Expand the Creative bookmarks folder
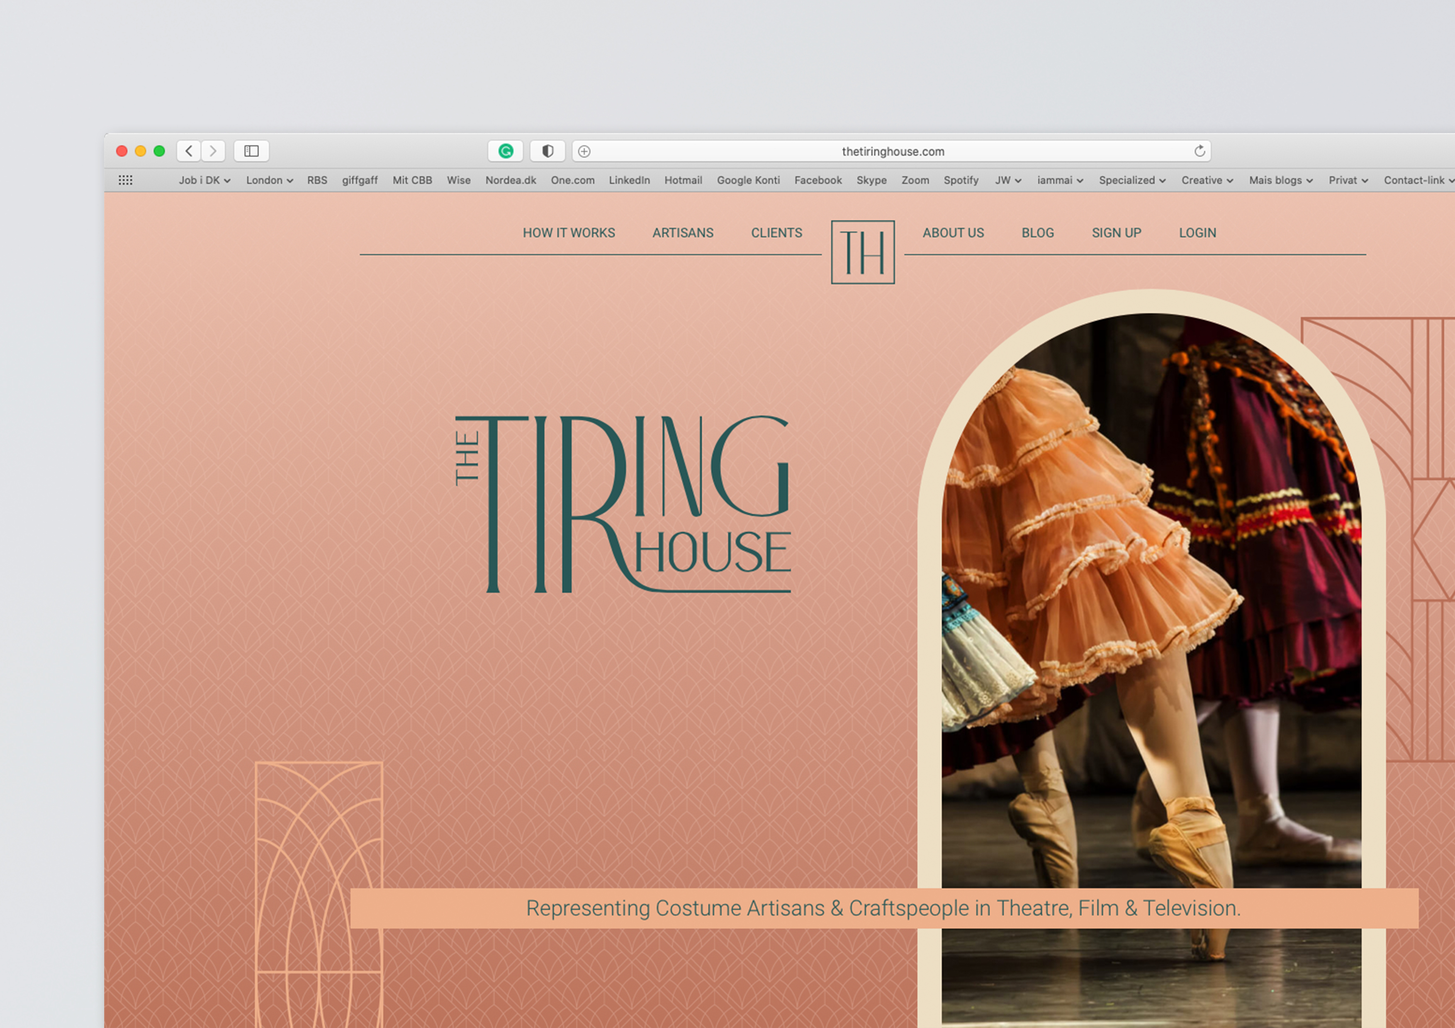 (x=1207, y=180)
